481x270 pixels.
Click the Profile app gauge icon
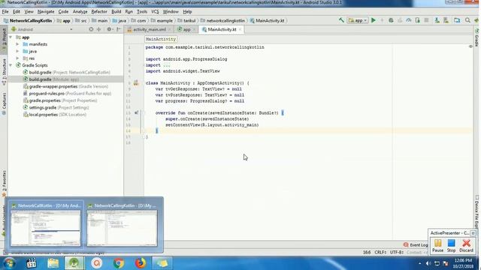409,20
